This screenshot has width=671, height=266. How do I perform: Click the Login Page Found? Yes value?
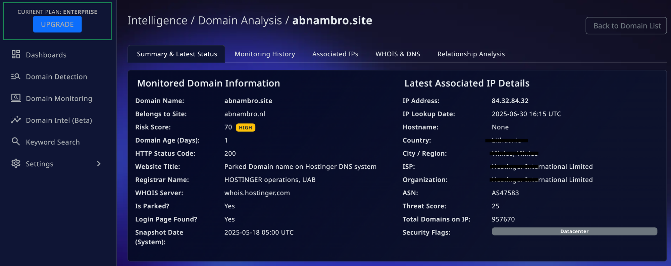pos(229,219)
